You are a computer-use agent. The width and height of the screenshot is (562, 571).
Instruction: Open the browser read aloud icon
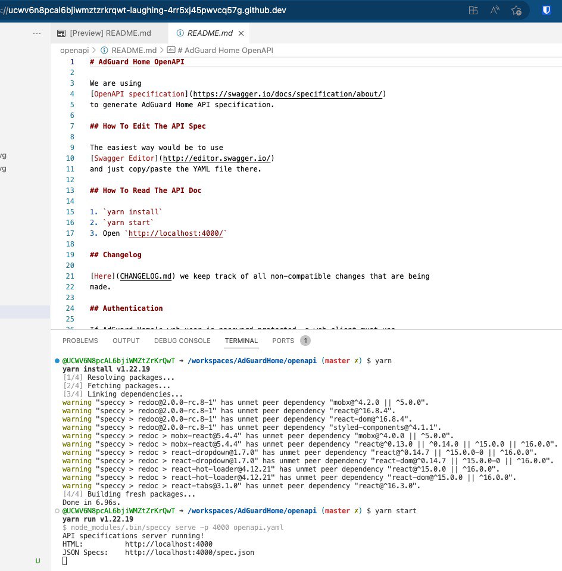495,10
